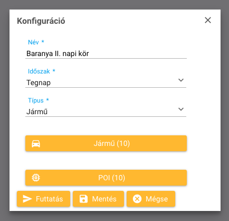Click the paper plane icon beside Futtatás
The height and width of the screenshot is (221, 229).
pos(27,199)
